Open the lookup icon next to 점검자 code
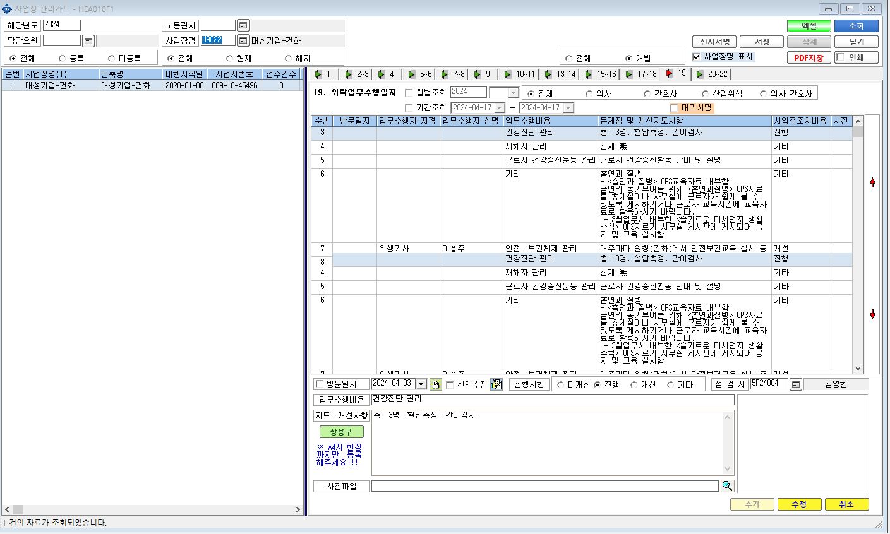Screen dimensions: 890x534 point(796,384)
